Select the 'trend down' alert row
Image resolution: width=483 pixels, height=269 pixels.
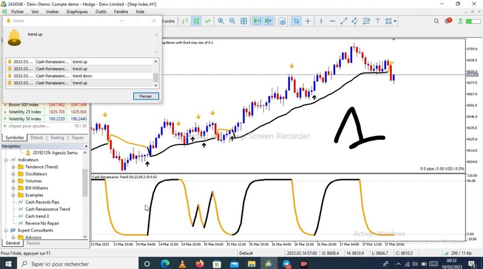pos(79,76)
